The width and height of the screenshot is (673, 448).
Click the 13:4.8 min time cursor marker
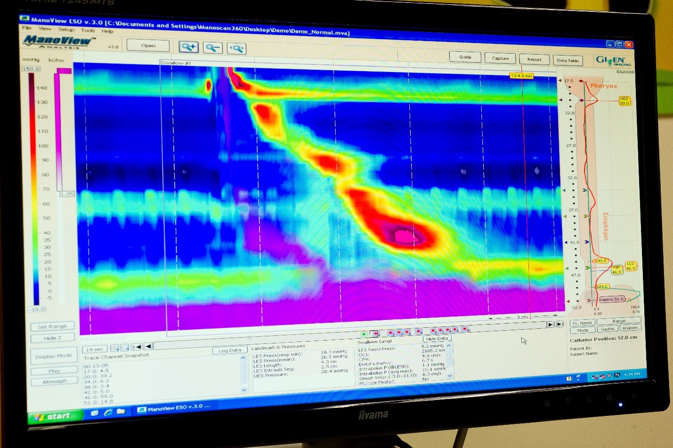click(x=521, y=76)
